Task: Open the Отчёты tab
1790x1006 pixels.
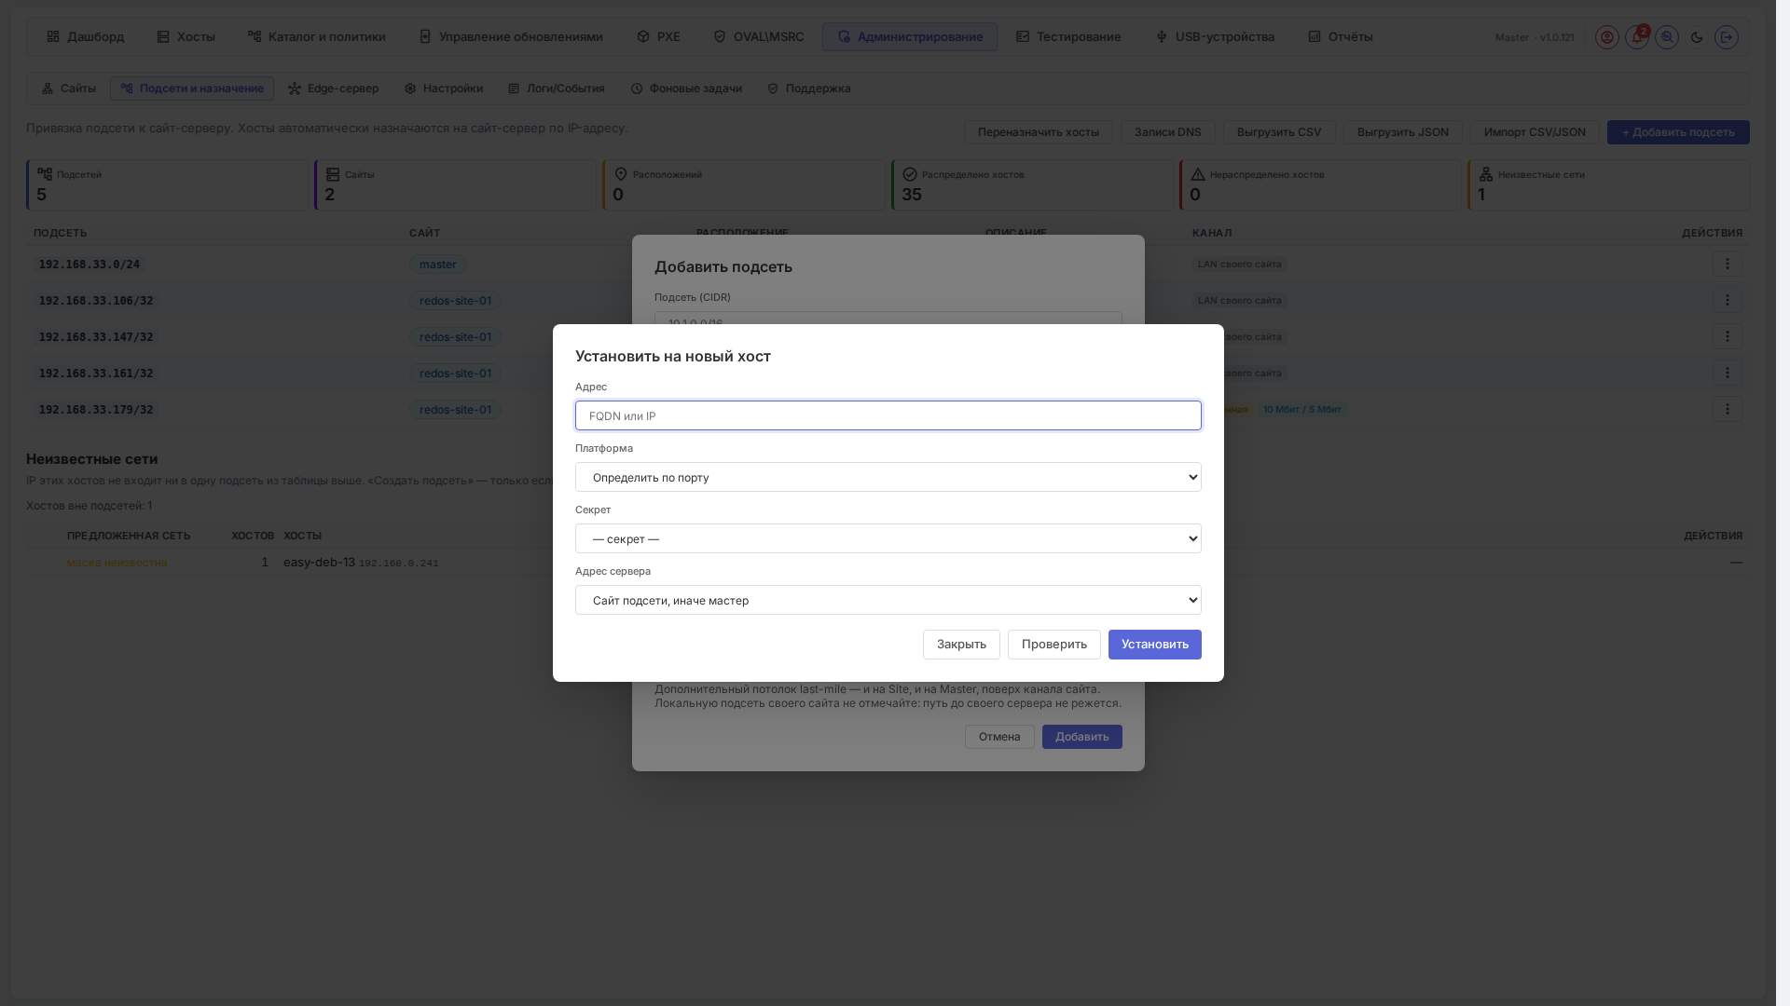Action: pyautogui.click(x=1341, y=37)
